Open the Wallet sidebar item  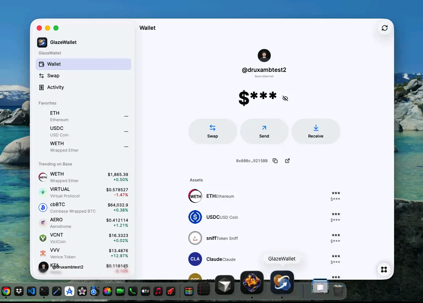[83, 64]
